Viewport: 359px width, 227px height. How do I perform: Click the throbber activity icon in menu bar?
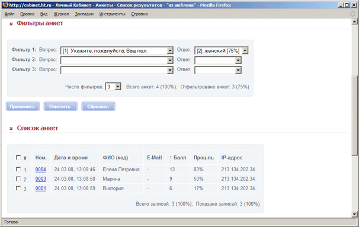352,14
